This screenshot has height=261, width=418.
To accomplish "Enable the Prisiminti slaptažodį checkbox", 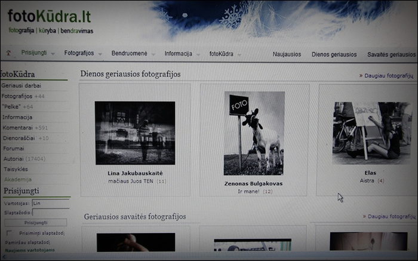I will (x=9, y=233).
